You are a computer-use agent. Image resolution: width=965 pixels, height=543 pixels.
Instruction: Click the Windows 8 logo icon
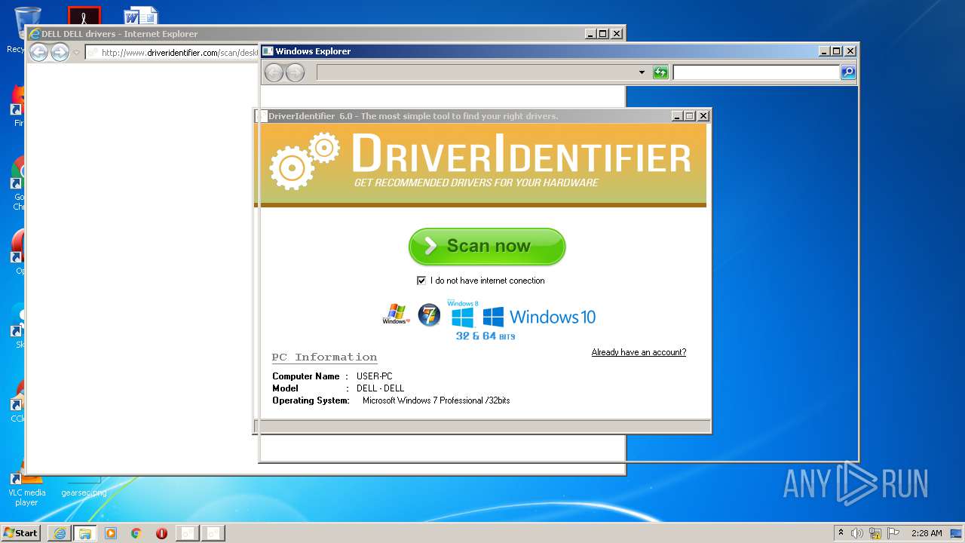pos(462,314)
